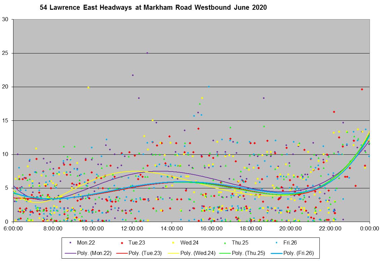Click the Monday outlier point at 25 minutes

147,53
